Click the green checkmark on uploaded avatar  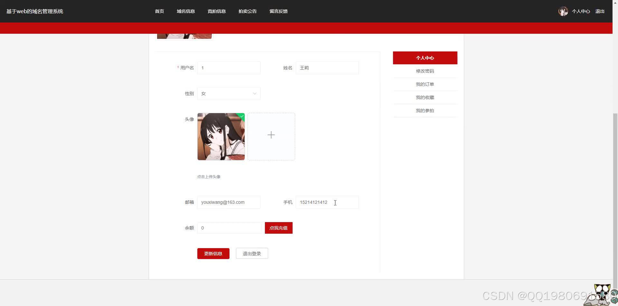coord(242,116)
